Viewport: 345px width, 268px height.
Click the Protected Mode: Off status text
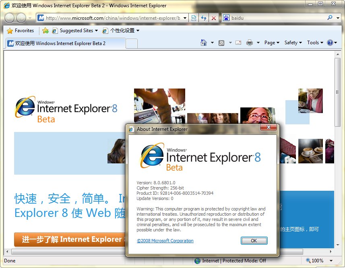pyautogui.click(x=244, y=261)
